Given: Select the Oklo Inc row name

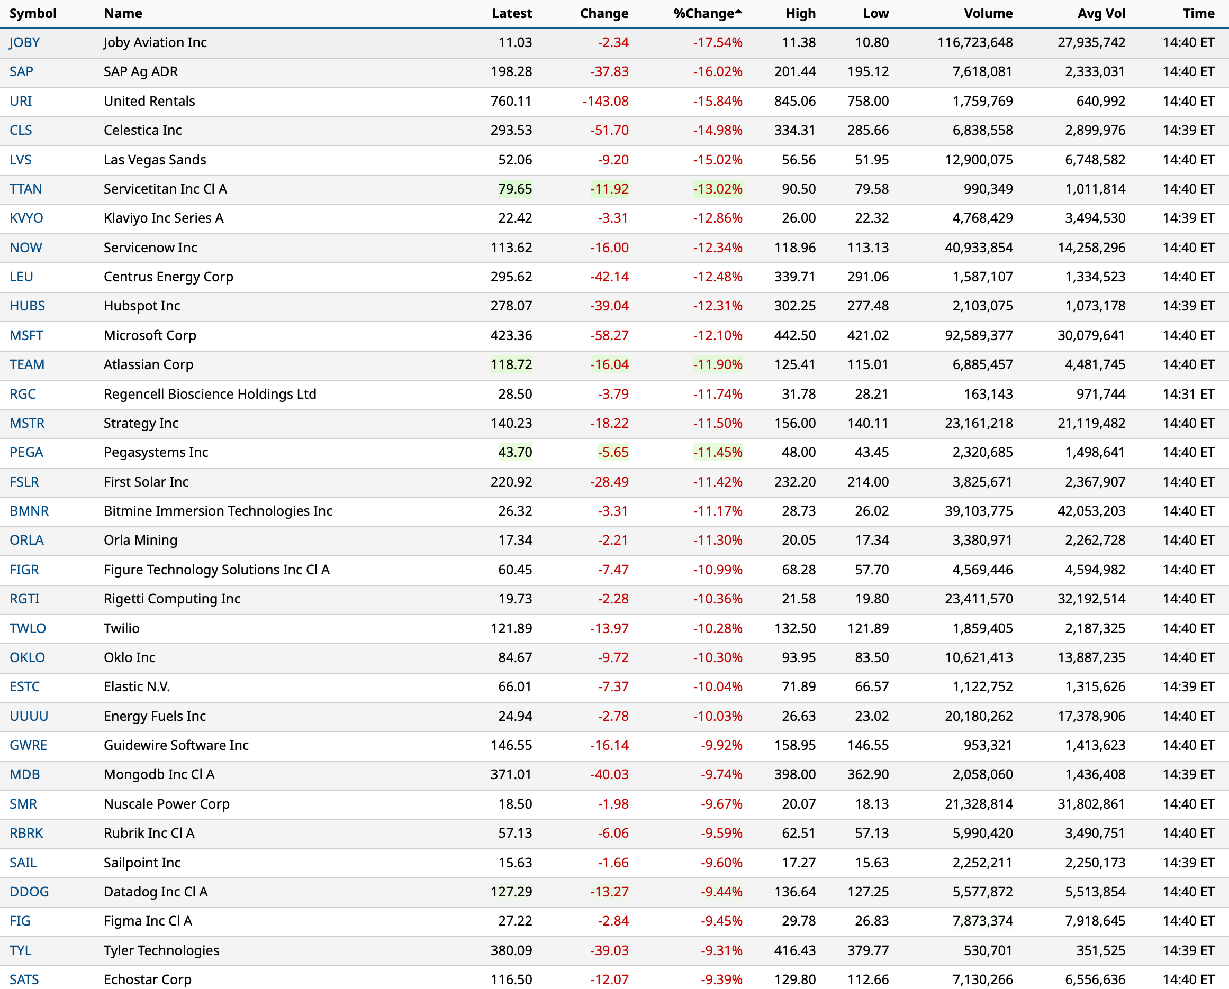Looking at the screenshot, I should coord(129,658).
